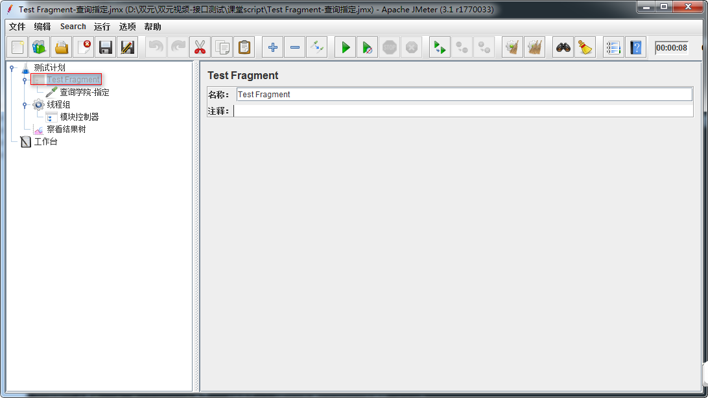Click the 名称 input field
The image size is (708, 398).
(464, 94)
